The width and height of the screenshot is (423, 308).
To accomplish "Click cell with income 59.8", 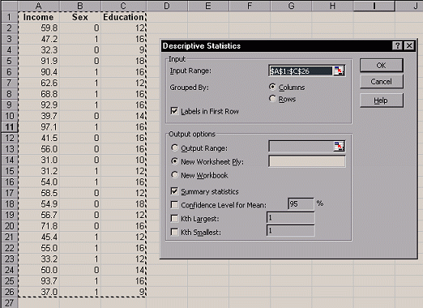I will click(39, 28).
